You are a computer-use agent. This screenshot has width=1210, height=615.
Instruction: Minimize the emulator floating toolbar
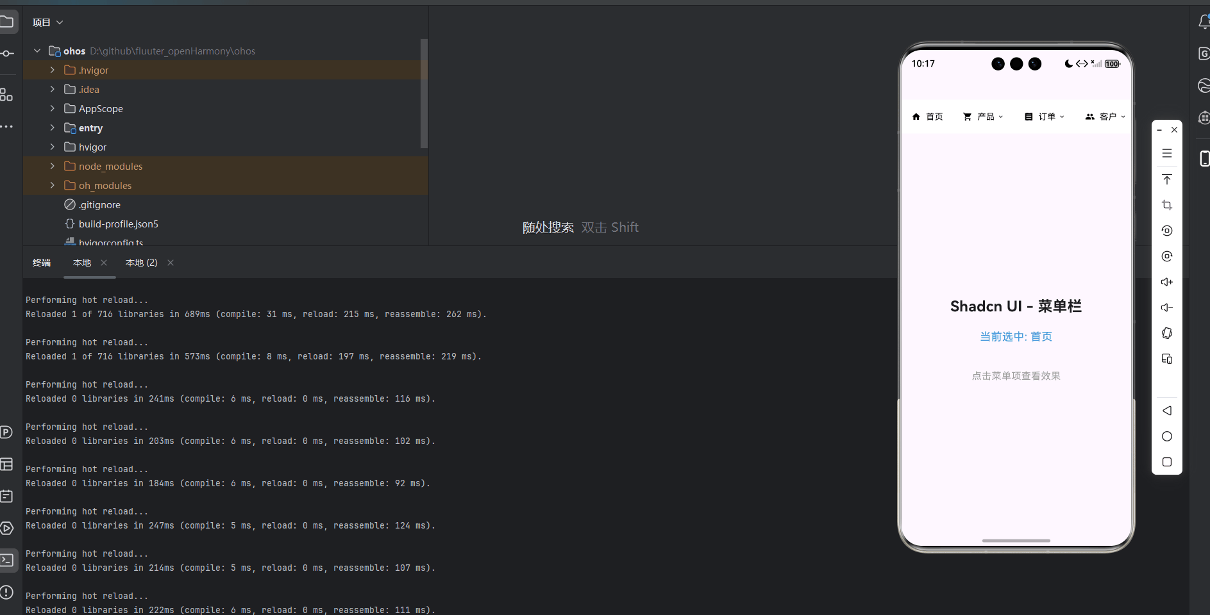click(x=1159, y=130)
